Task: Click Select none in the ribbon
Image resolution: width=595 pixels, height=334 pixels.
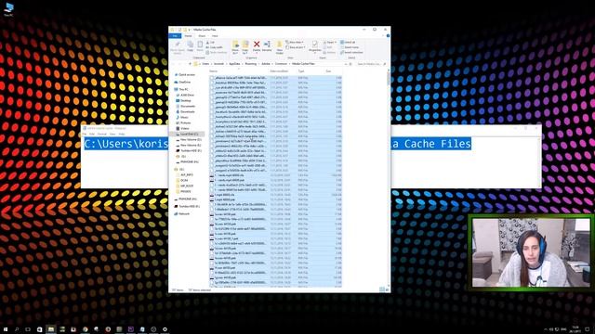Action: coord(350,47)
